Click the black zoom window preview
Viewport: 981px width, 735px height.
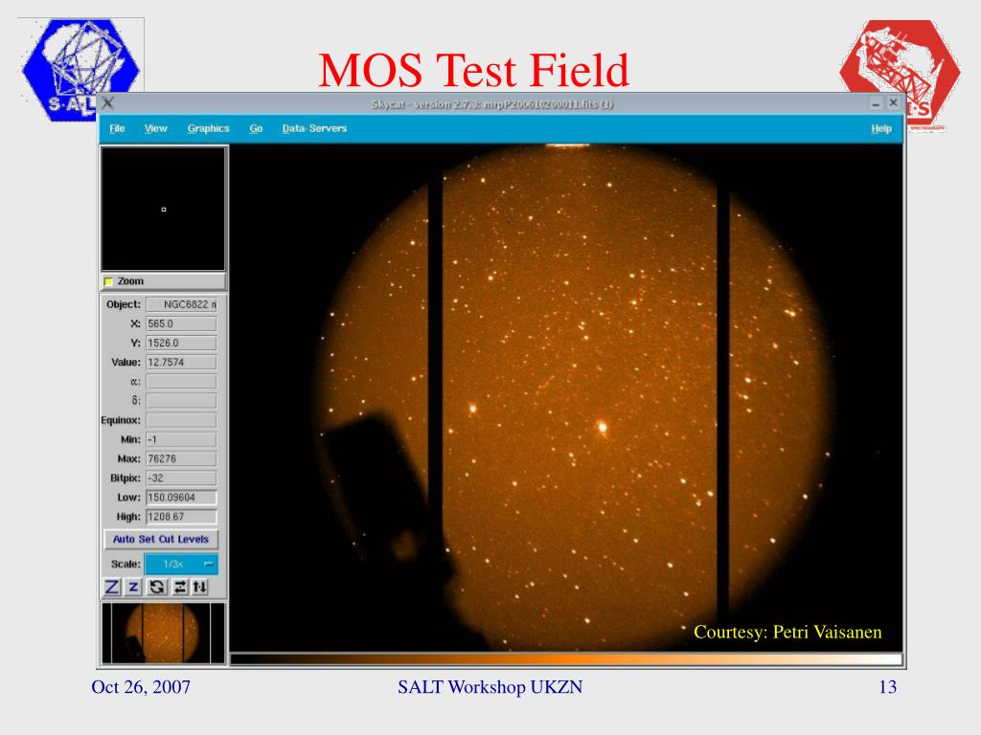163,210
